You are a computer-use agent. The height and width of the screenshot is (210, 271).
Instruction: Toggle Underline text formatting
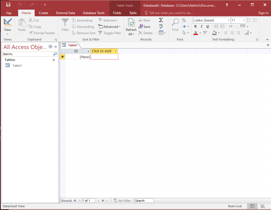click(x=208, y=26)
